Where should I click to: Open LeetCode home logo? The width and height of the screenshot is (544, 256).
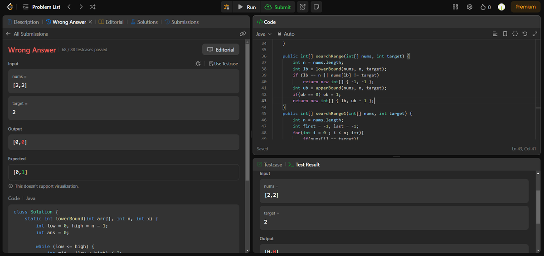tap(10, 7)
